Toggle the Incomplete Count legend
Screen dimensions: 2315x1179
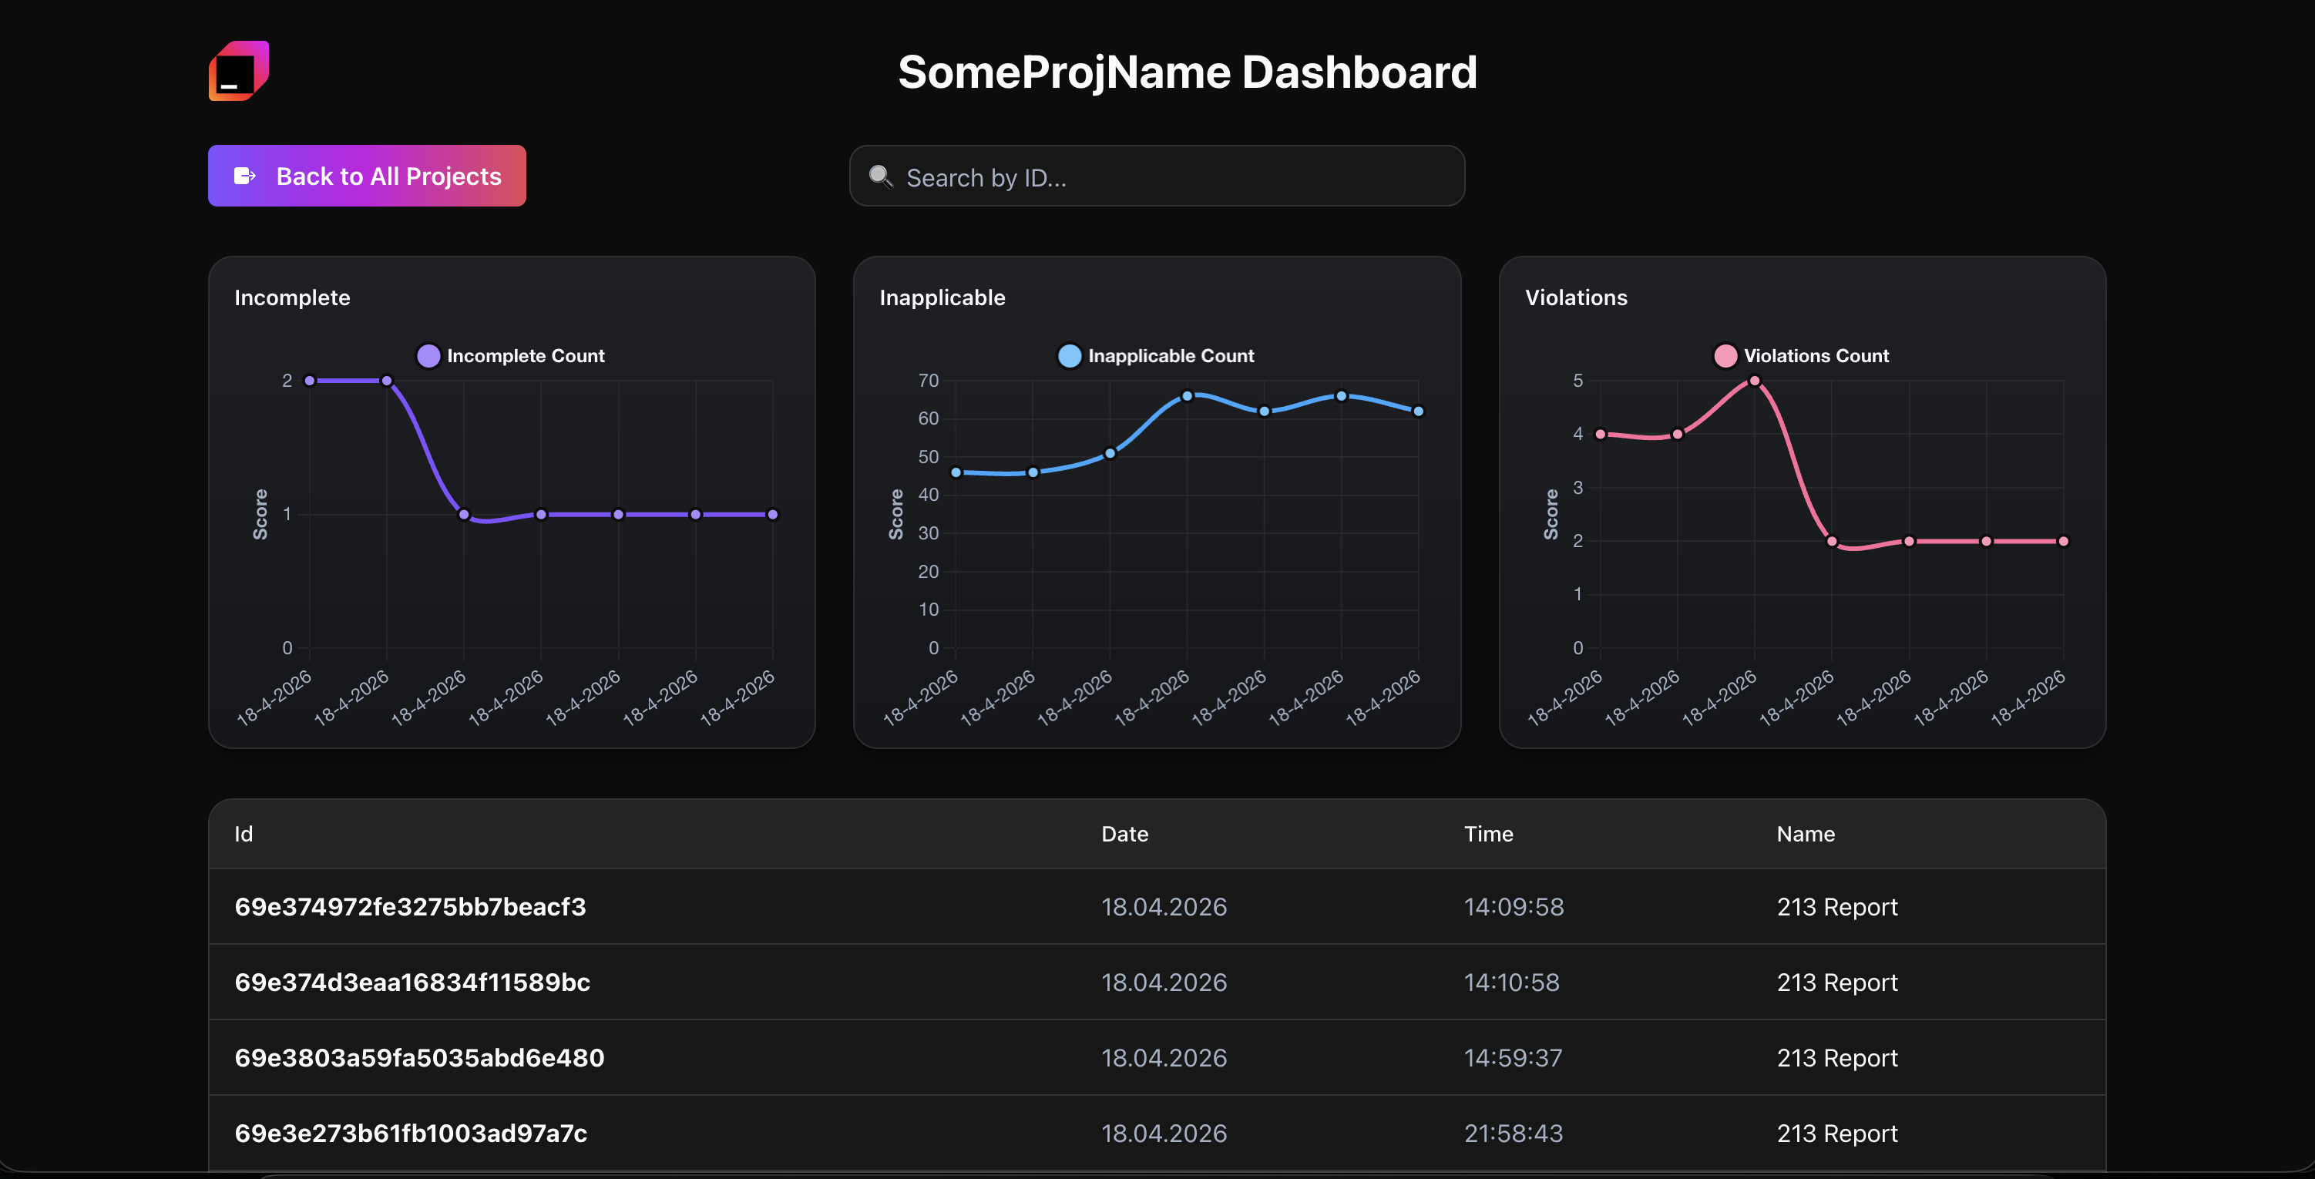click(x=525, y=356)
